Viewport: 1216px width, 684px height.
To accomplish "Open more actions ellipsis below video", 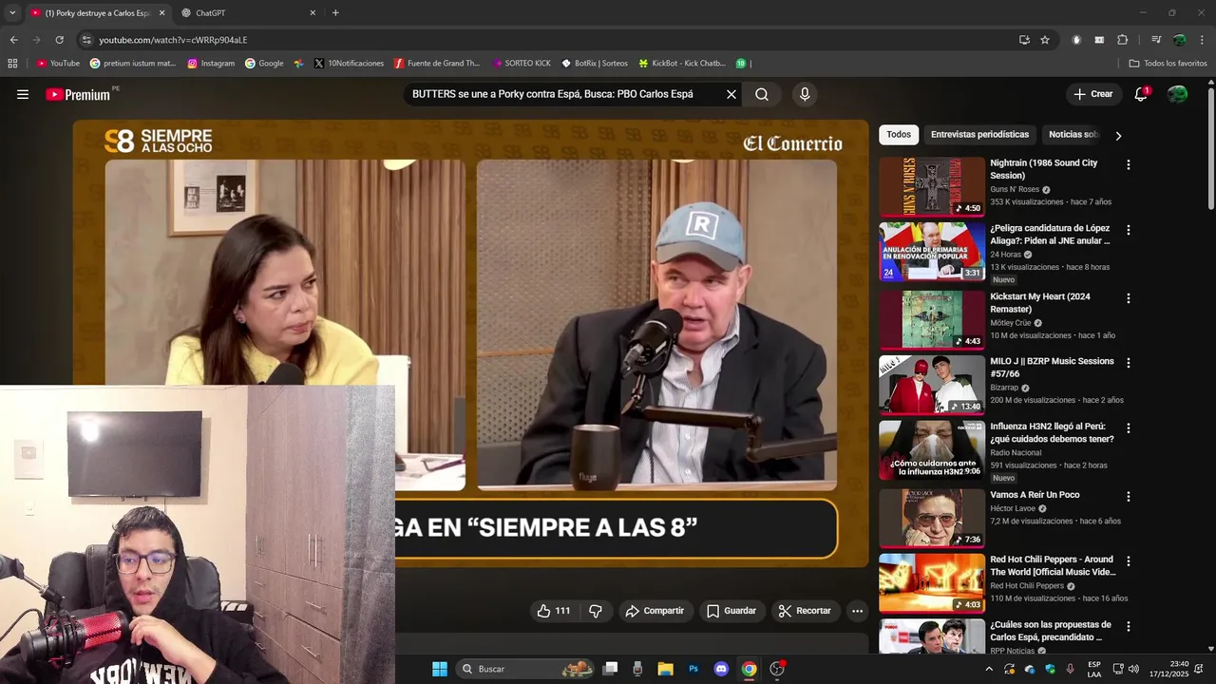I will 857,611.
